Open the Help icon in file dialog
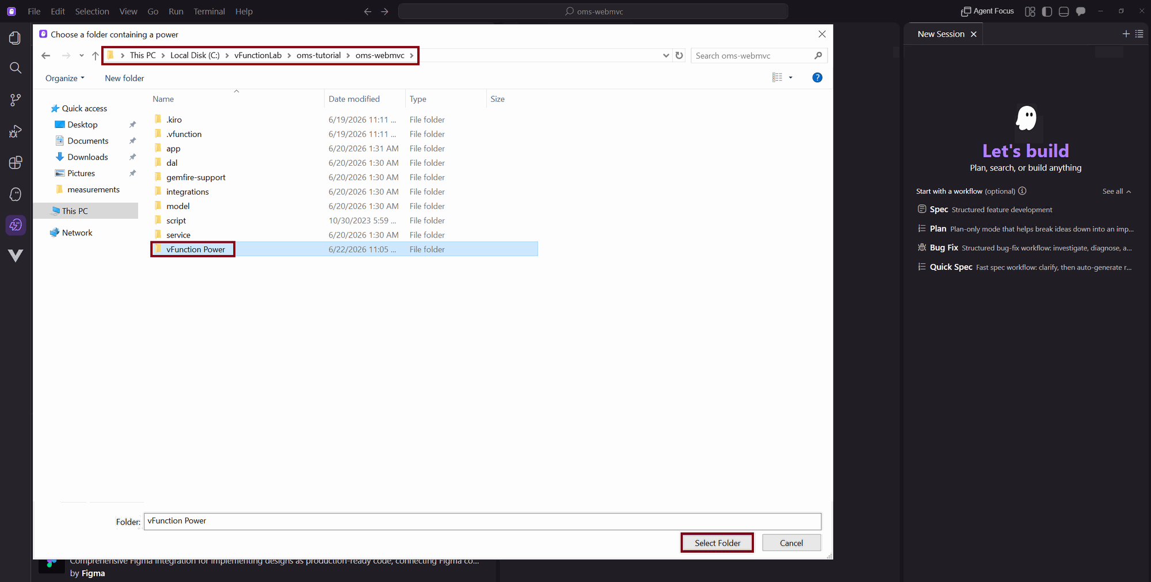Image resolution: width=1151 pixels, height=582 pixels. [817, 78]
